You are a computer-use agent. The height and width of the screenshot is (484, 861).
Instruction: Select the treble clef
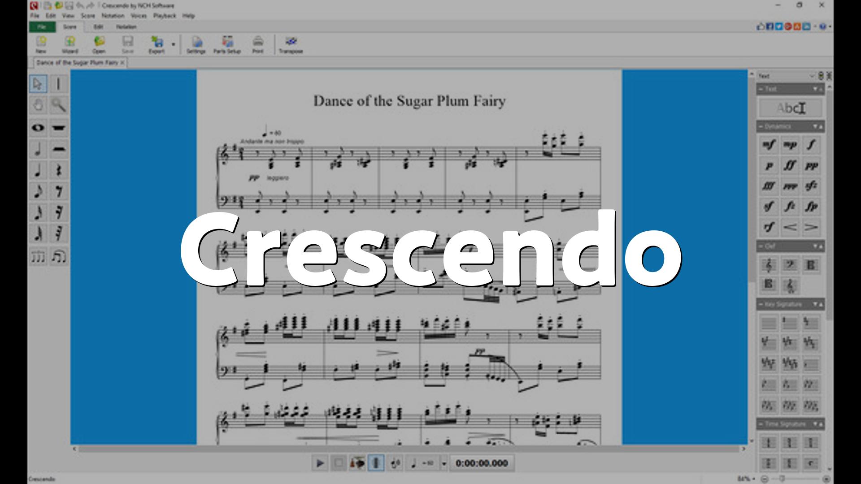[x=769, y=265]
